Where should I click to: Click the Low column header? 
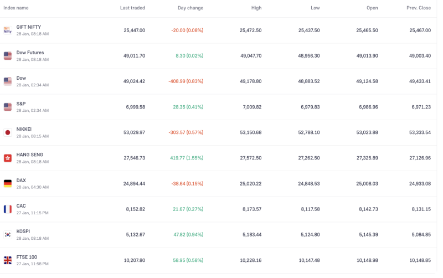tap(315, 8)
